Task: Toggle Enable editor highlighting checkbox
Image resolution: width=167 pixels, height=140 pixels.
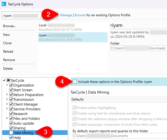Action: tap(75, 108)
